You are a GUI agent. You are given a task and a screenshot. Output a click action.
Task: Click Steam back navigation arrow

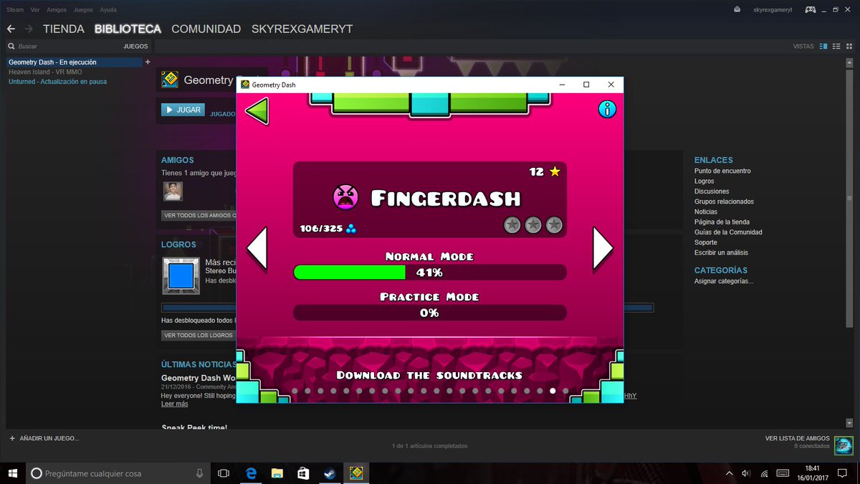(11, 29)
